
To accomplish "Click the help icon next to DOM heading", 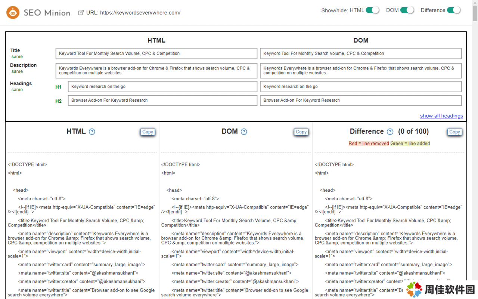I will [x=244, y=132].
